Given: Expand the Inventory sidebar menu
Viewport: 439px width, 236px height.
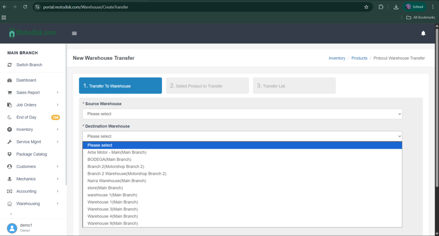Looking at the screenshot, I should [24, 130].
